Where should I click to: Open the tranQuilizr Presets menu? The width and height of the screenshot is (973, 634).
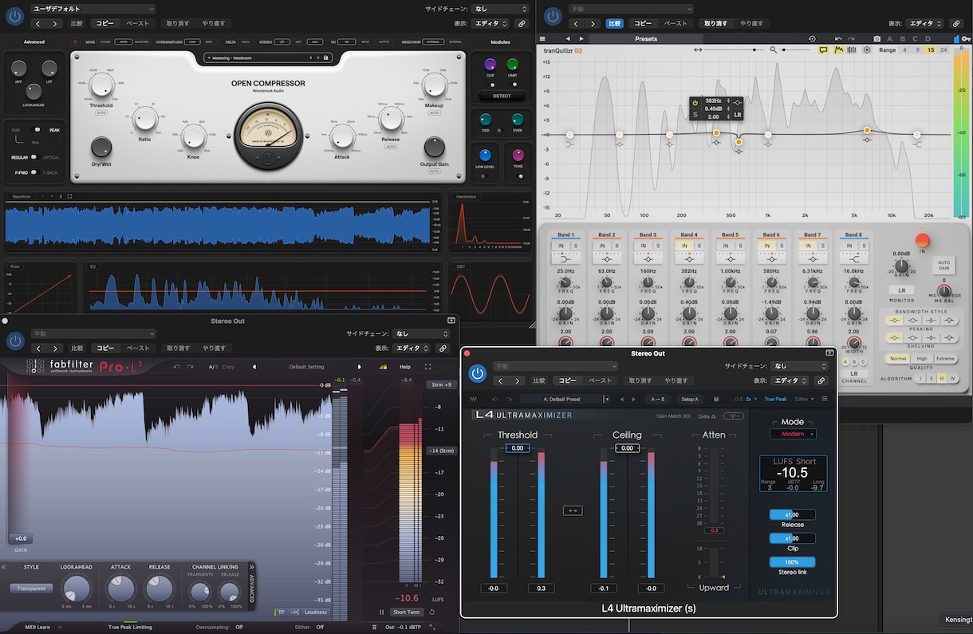pos(646,38)
